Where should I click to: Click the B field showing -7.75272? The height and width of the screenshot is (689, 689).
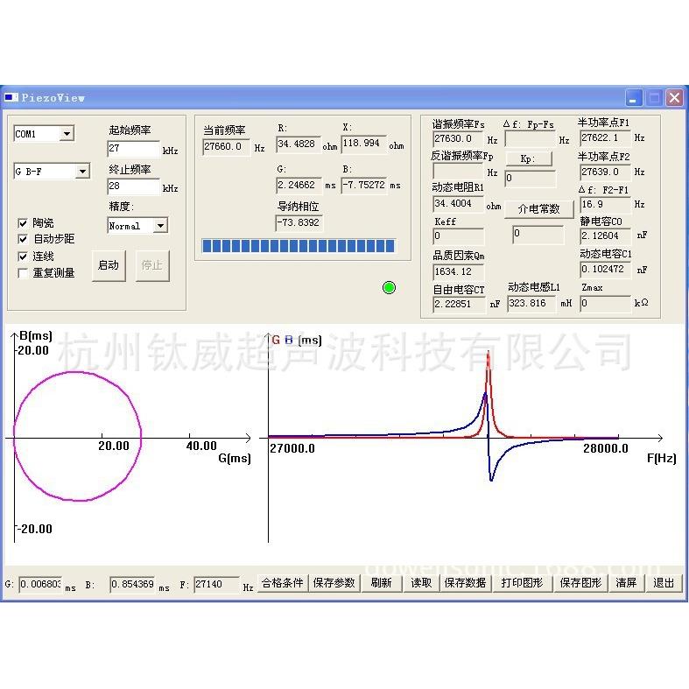364,186
